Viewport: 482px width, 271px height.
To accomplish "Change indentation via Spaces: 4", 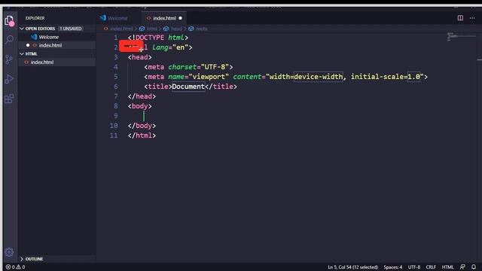I will [392, 267].
